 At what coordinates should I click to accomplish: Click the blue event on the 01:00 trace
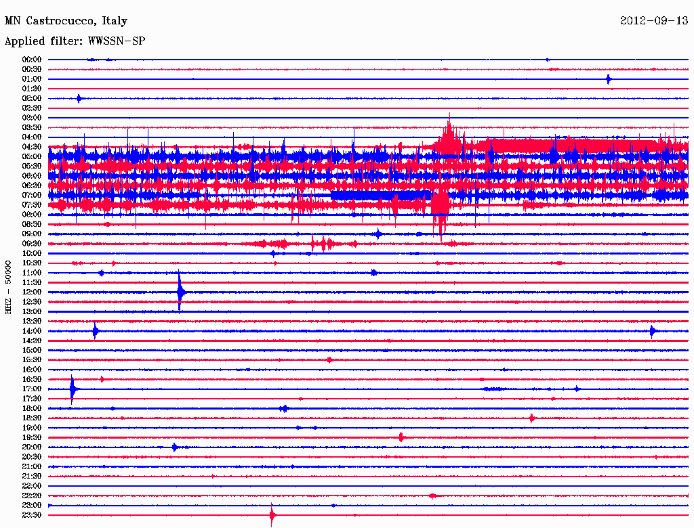[x=609, y=79]
